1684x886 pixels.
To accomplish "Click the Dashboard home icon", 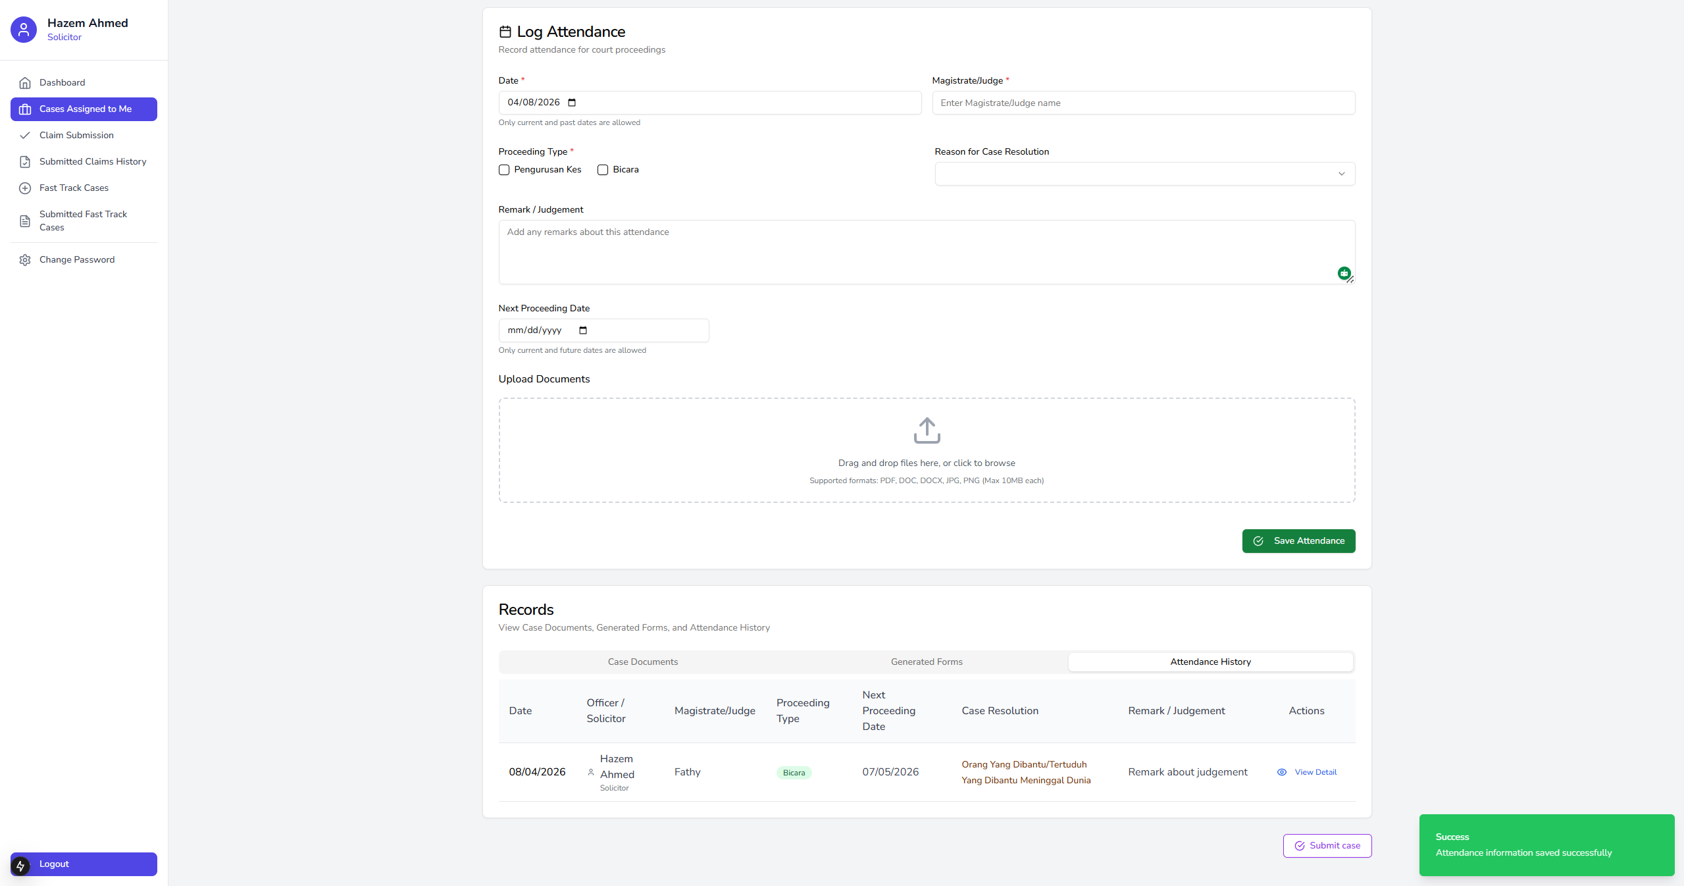I will [25, 83].
